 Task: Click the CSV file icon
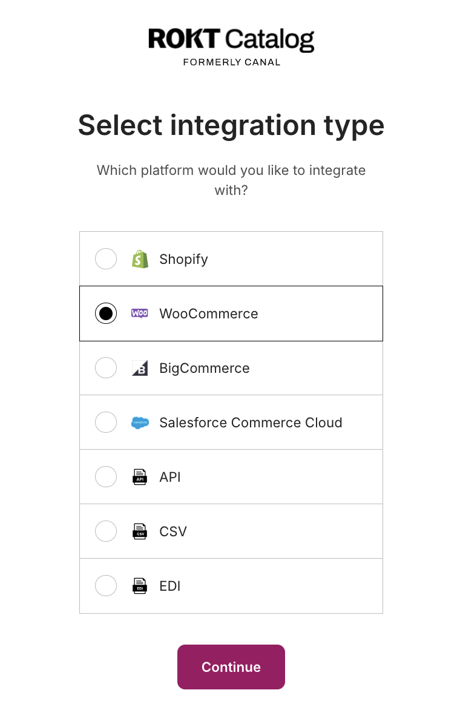(140, 531)
